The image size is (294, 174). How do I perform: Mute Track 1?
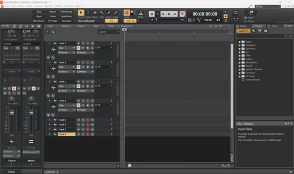pyautogui.click(x=79, y=43)
